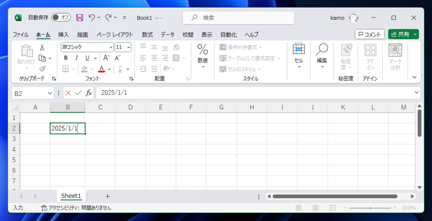Open Customize Quick Access Toolbar dropdown
The image size is (432, 221).
point(125,17)
